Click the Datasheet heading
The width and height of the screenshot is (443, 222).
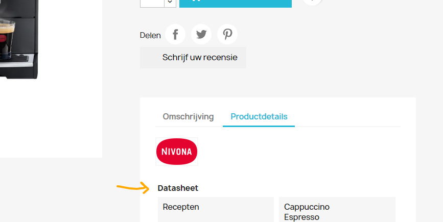[178, 188]
